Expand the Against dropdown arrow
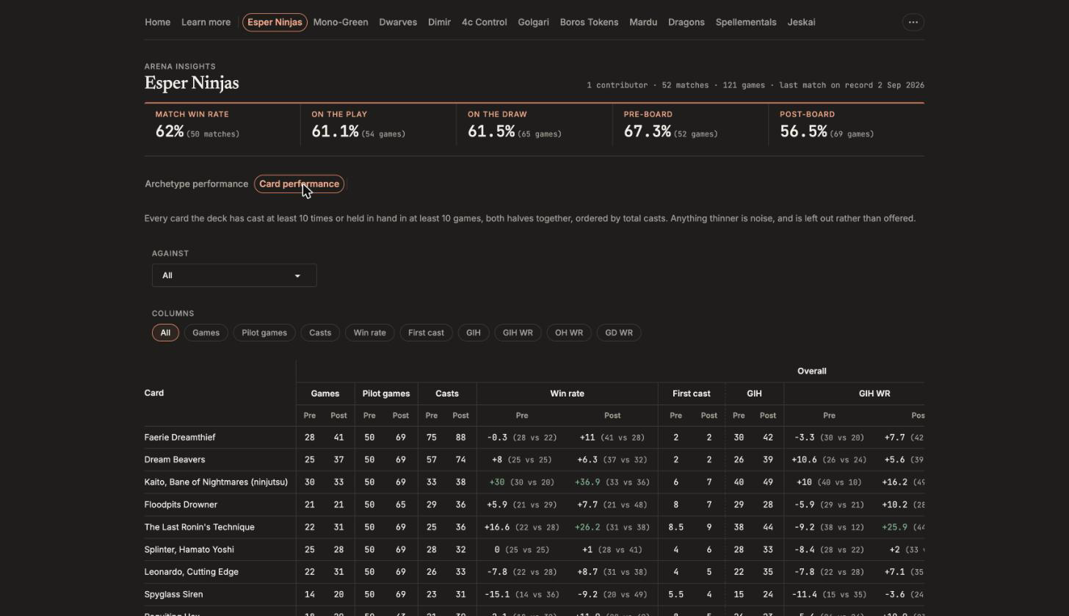Viewport: 1069px width, 616px height. pos(297,276)
